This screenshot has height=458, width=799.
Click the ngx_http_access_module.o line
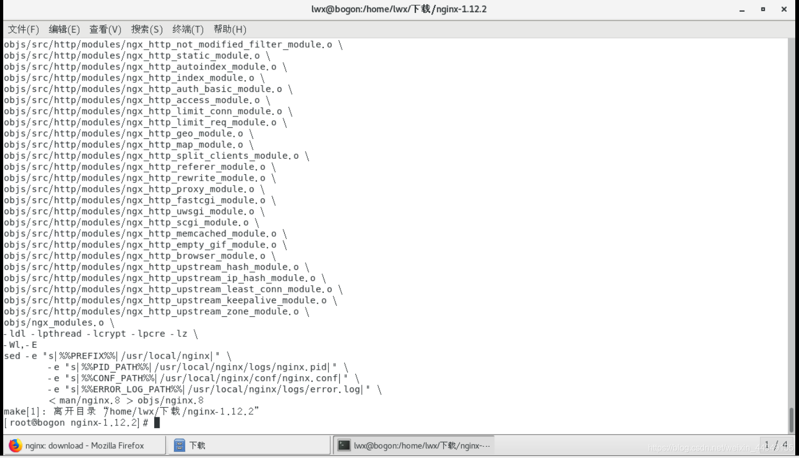click(x=137, y=100)
